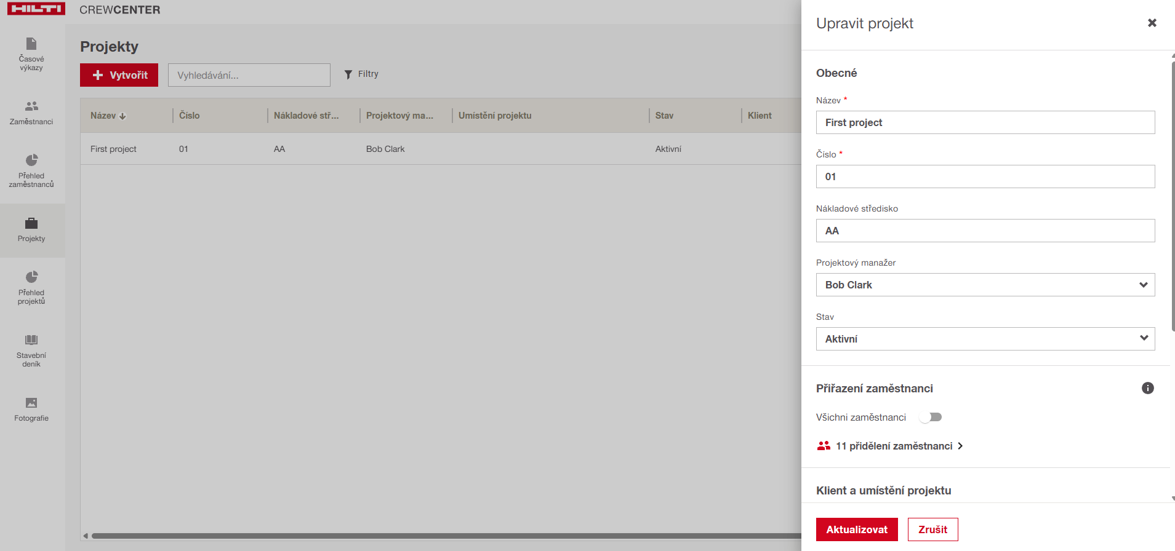The width and height of the screenshot is (1175, 551).
Task: Click the Aktualizovat button
Action: tap(856, 529)
